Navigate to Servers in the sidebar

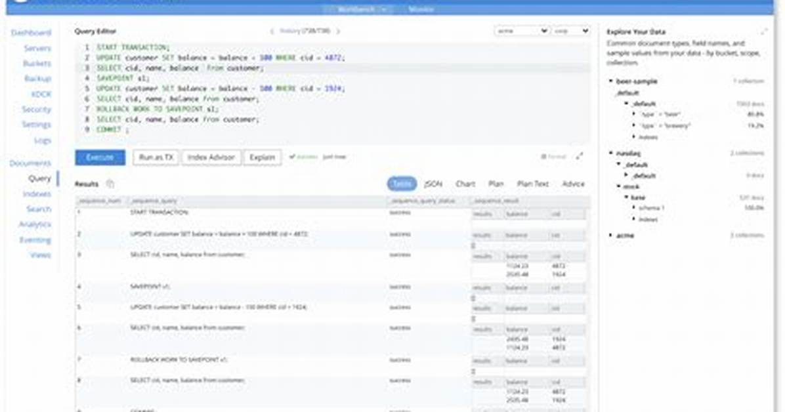(37, 48)
